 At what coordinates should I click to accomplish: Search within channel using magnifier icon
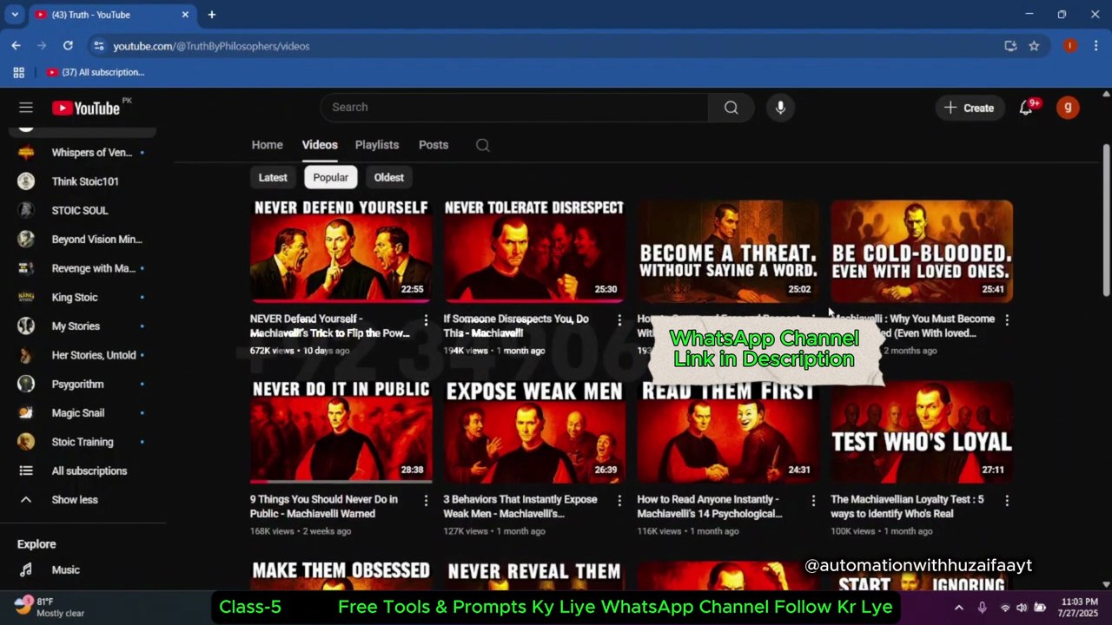click(x=483, y=145)
